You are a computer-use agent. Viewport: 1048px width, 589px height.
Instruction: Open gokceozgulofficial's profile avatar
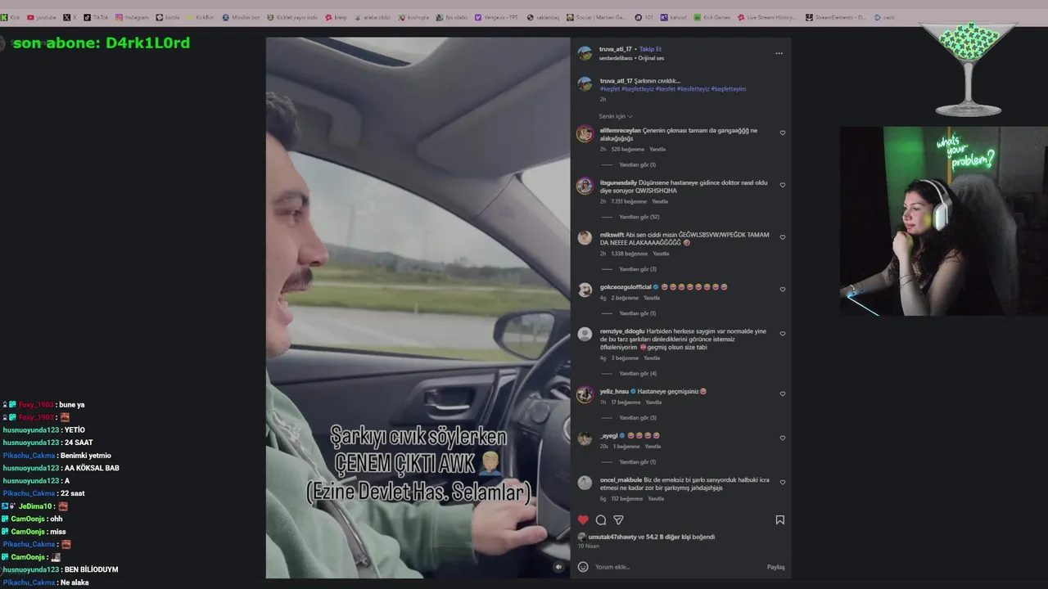click(x=585, y=290)
